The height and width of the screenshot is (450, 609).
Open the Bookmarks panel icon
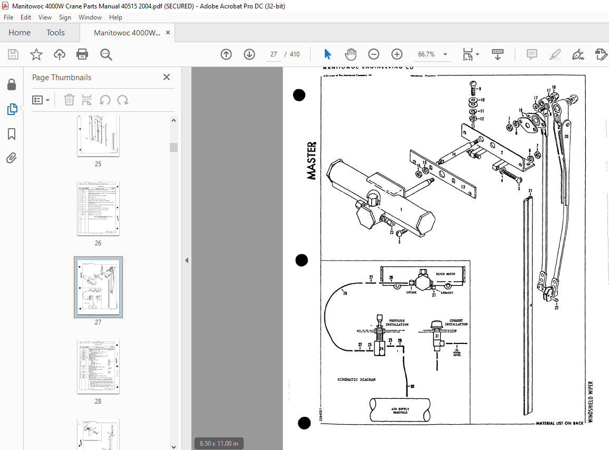coord(12,134)
